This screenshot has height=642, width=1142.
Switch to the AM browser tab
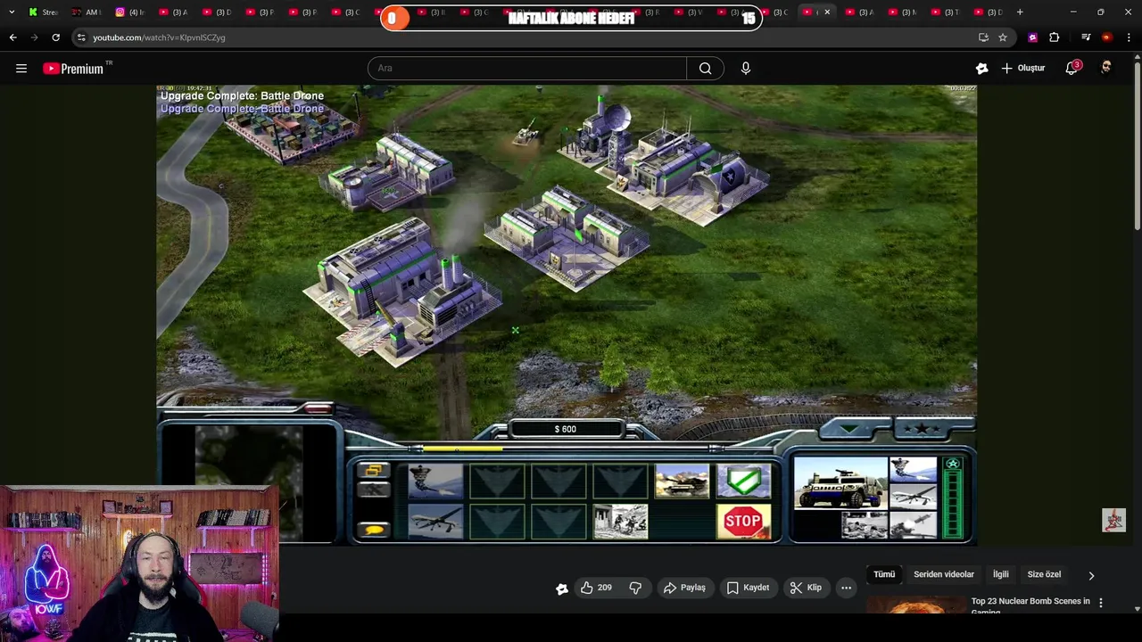87,12
